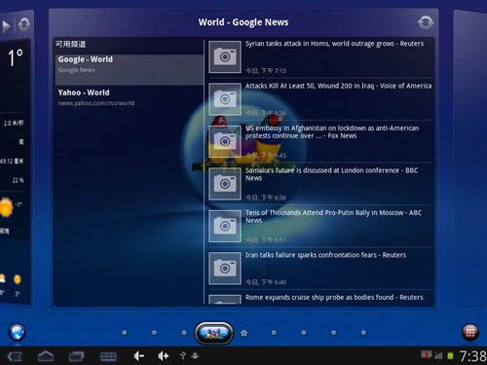Go to the home screen page indicator

tap(243, 333)
